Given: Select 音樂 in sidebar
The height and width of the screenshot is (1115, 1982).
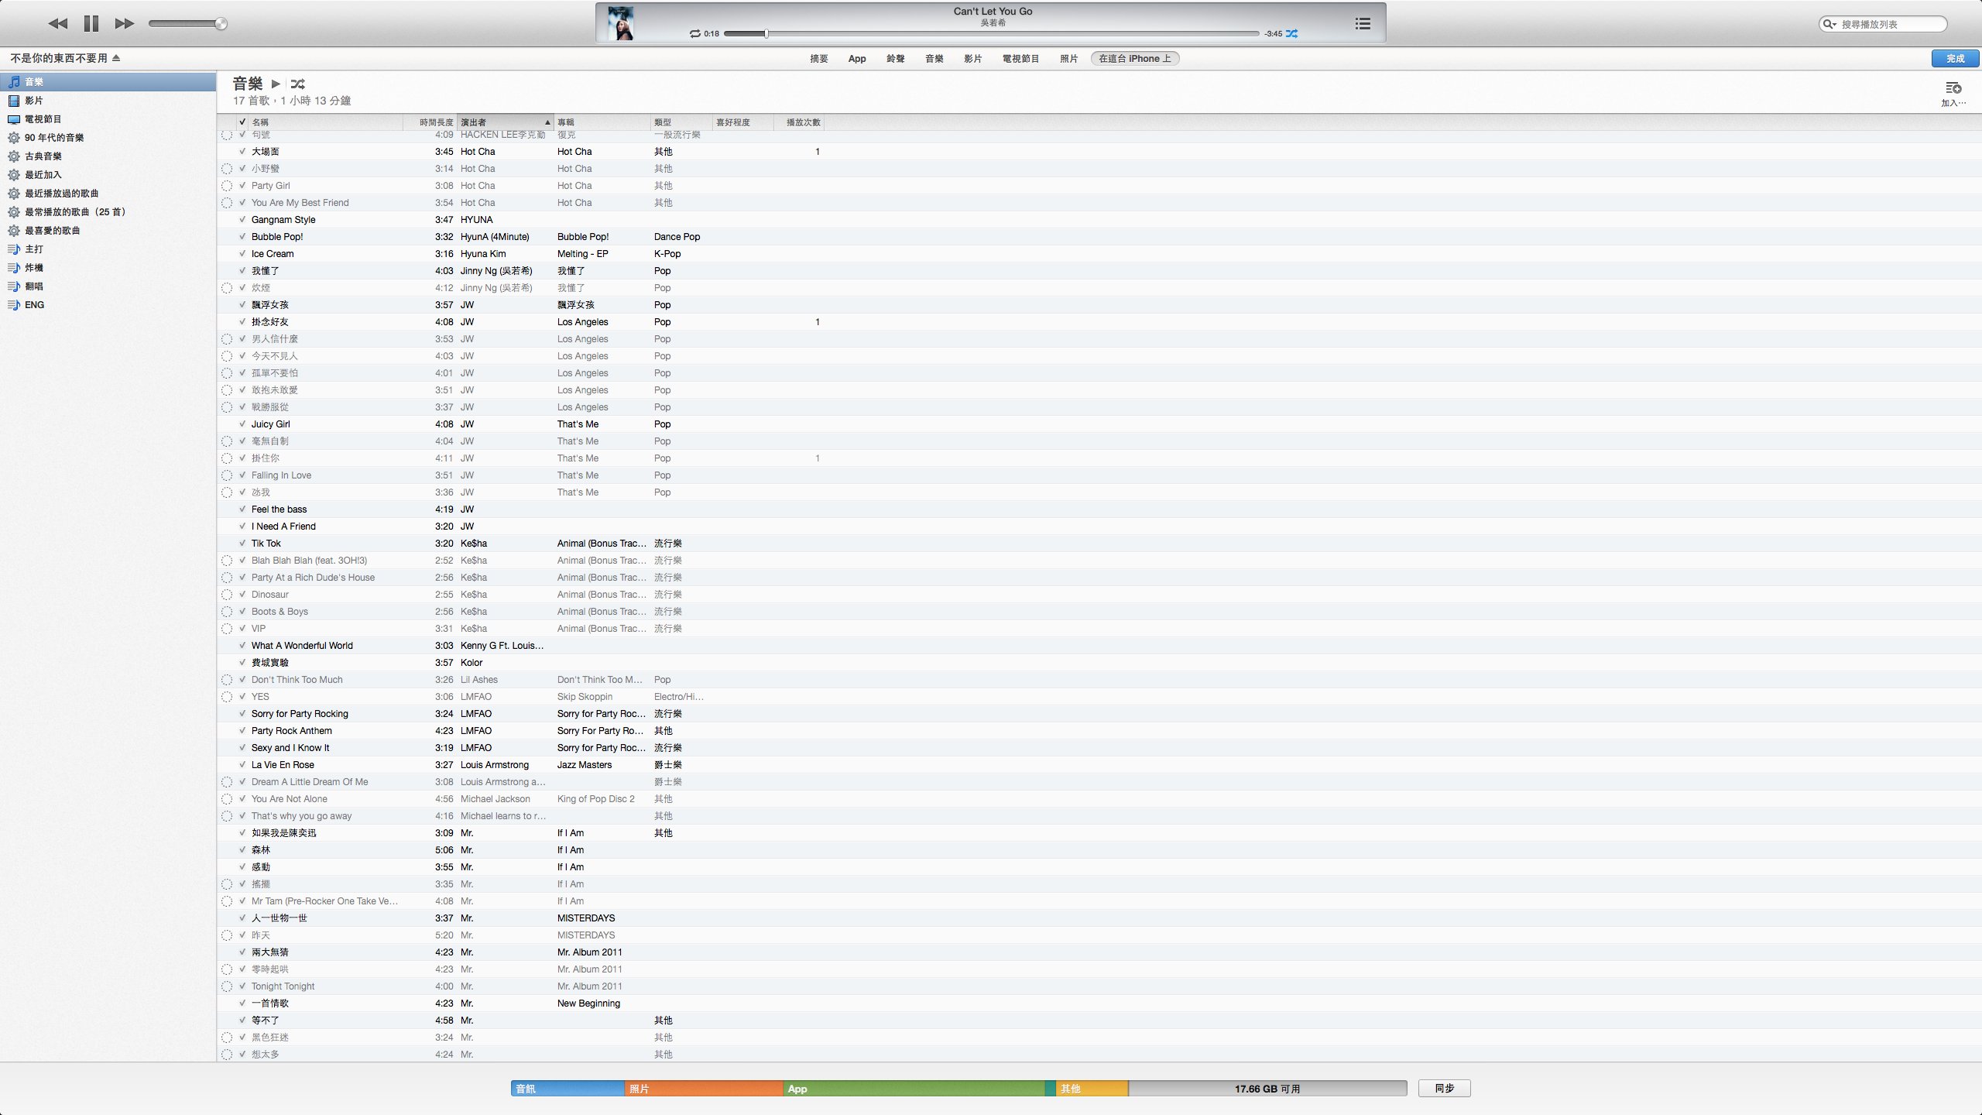Looking at the screenshot, I should [x=108, y=82].
